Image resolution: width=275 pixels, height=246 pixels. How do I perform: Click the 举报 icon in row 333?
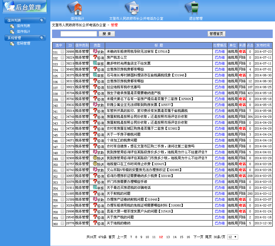[x=95, y=63]
